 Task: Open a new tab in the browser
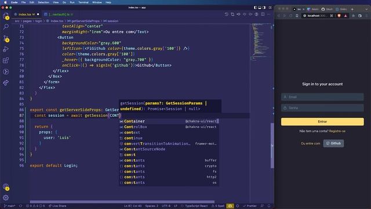(352, 9)
